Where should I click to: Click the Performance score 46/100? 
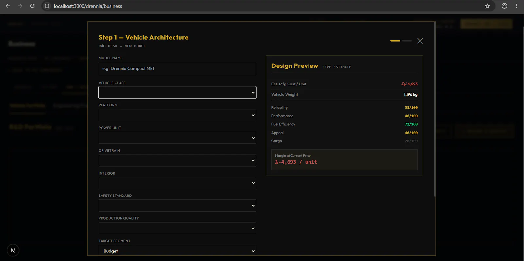(x=411, y=116)
